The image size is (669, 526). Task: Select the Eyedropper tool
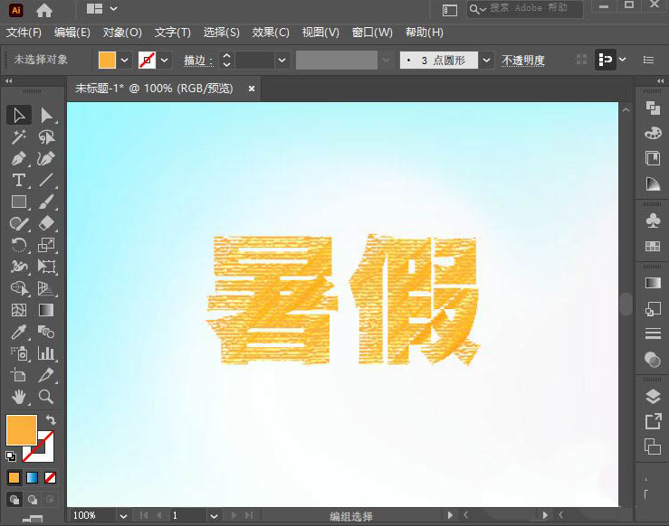point(19,332)
